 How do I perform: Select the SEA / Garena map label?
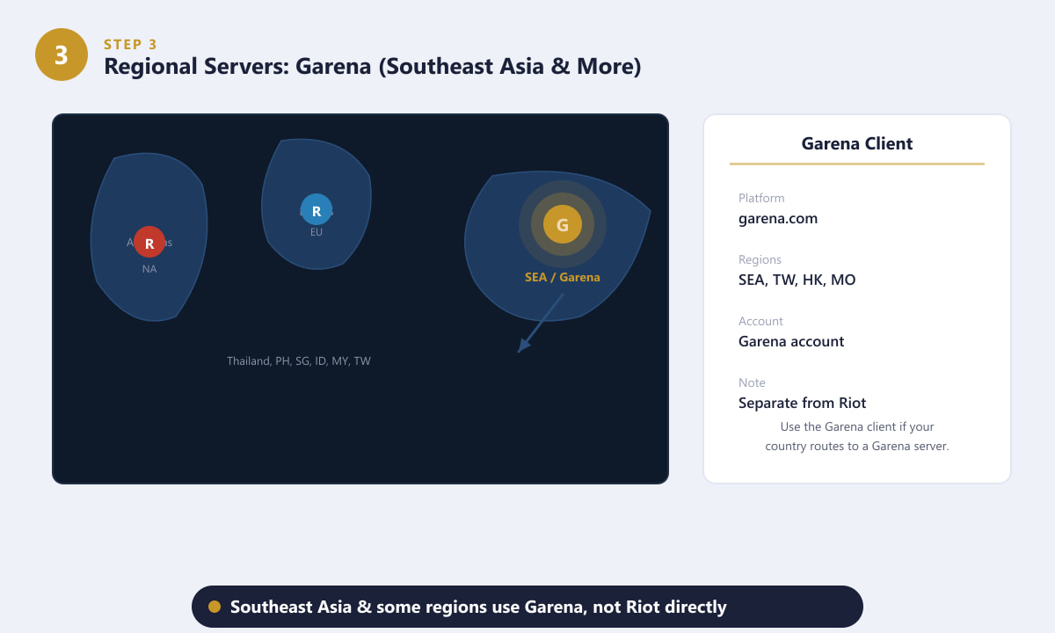pos(563,277)
